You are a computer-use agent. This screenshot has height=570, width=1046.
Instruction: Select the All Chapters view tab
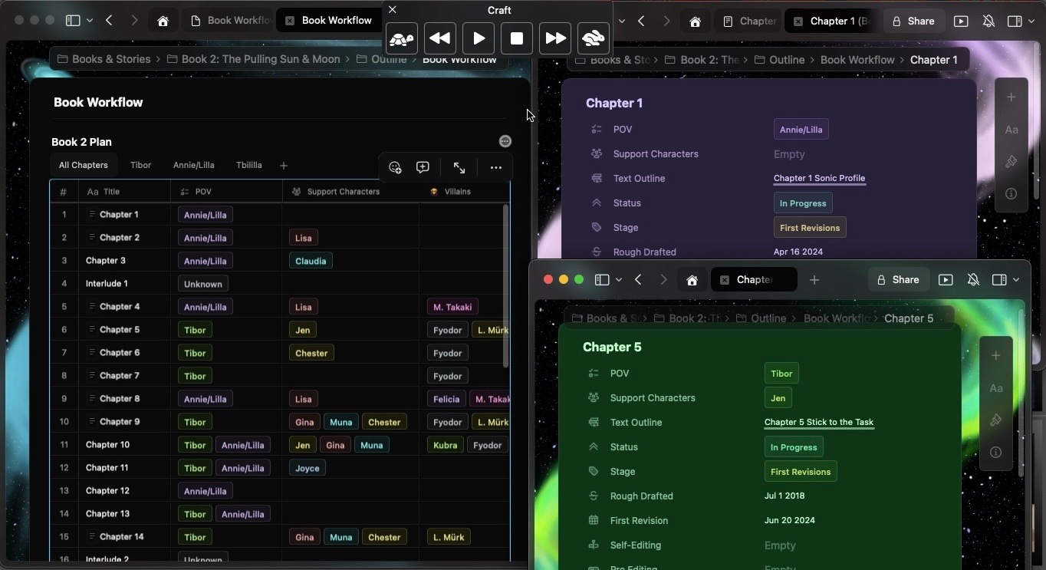point(83,165)
